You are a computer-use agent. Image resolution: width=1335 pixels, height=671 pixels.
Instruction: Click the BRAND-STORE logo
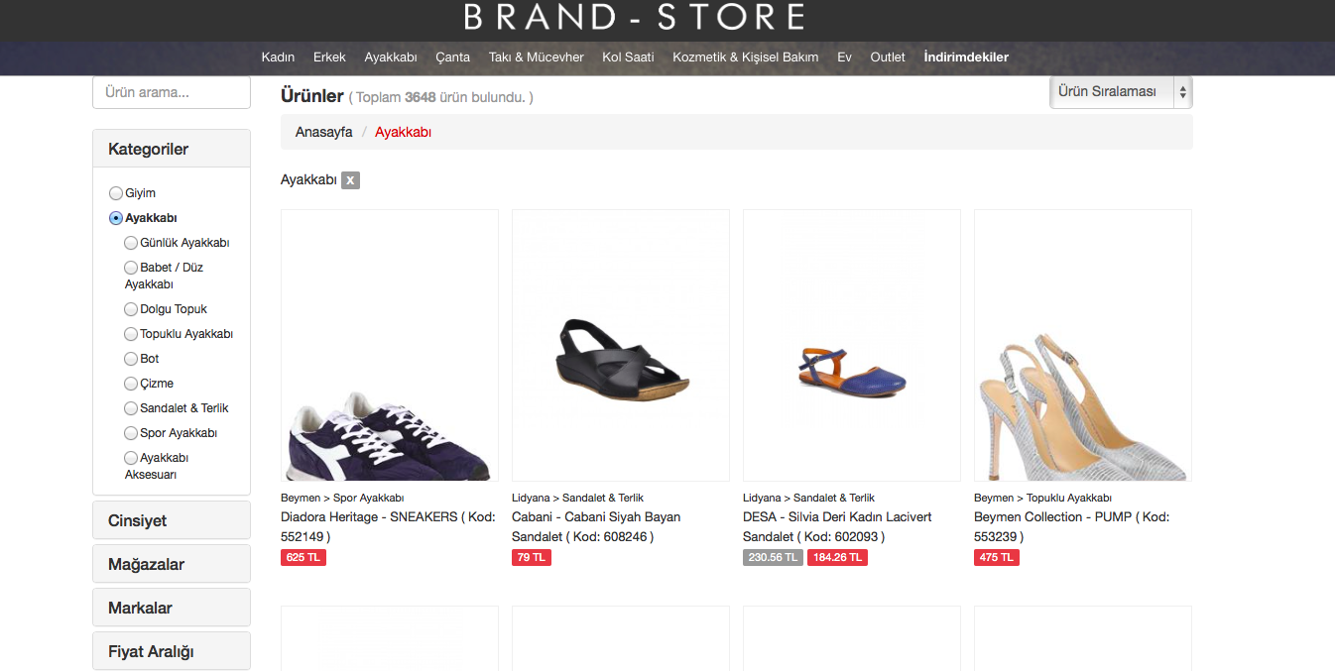pos(634,17)
